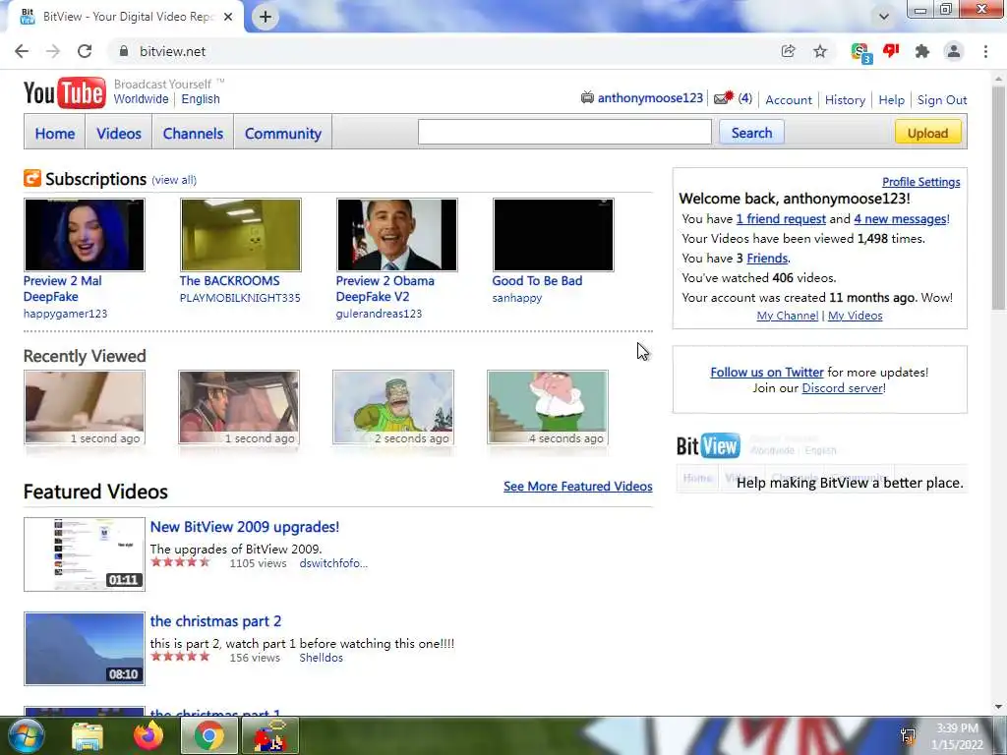The height and width of the screenshot is (755, 1007).
Task: Open the Account link
Action: click(x=789, y=99)
